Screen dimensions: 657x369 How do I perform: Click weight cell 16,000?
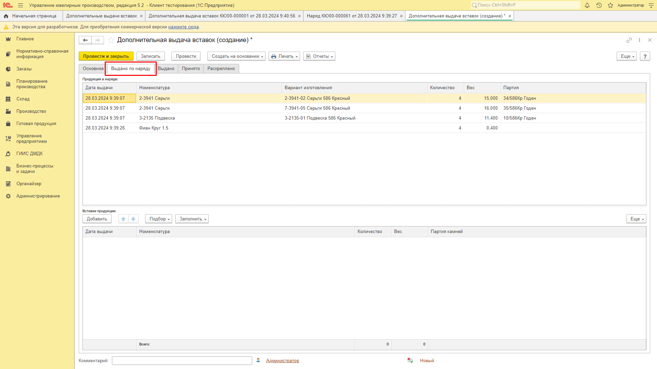point(482,108)
